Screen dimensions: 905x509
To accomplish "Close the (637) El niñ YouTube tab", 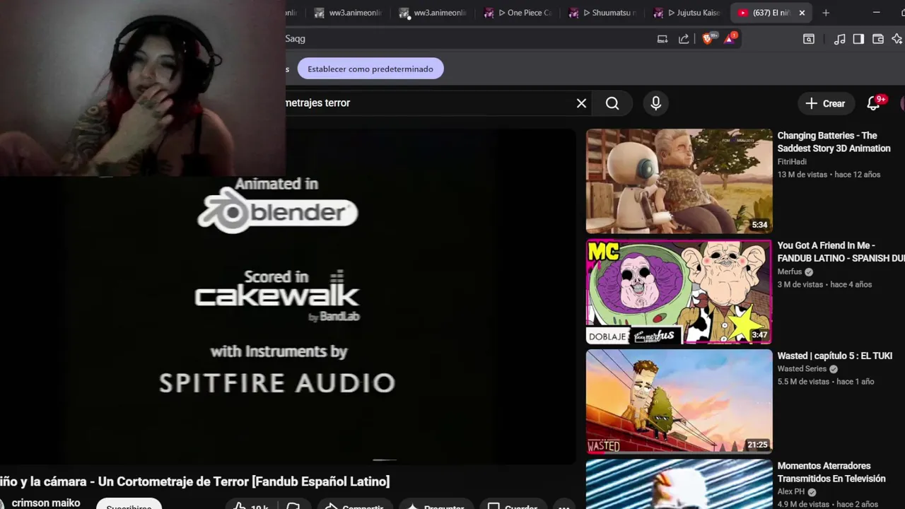I will coord(802,13).
